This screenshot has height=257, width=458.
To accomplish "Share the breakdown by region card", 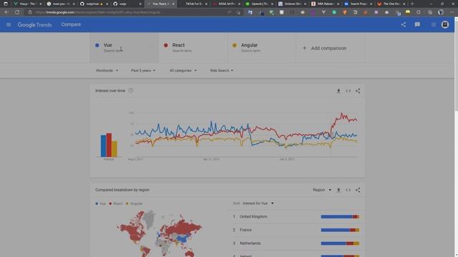I will (358, 190).
